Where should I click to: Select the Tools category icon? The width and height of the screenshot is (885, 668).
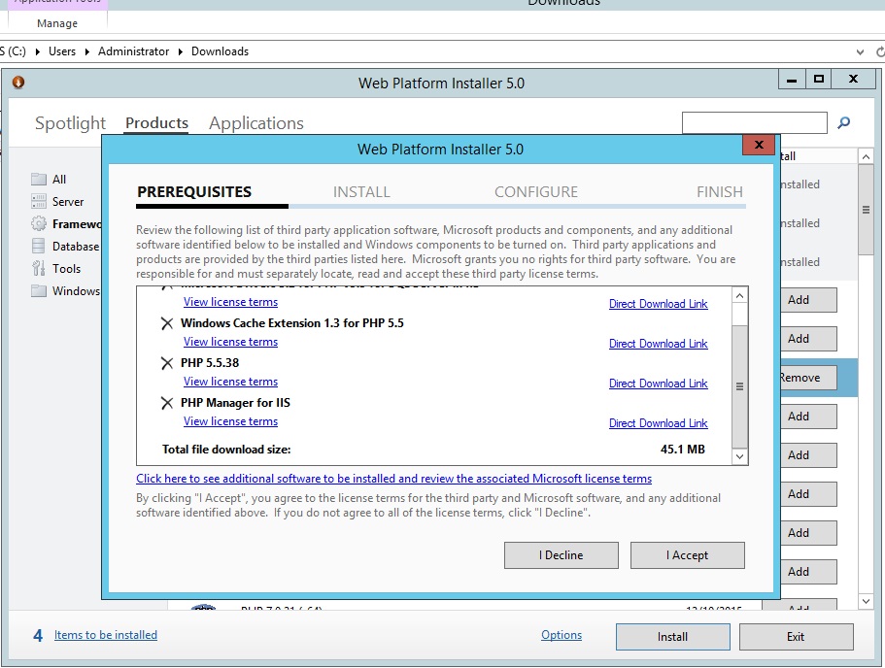pyautogui.click(x=39, y=269)
